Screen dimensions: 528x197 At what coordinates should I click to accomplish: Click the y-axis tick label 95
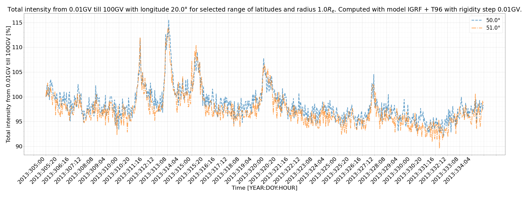(17, 122)
